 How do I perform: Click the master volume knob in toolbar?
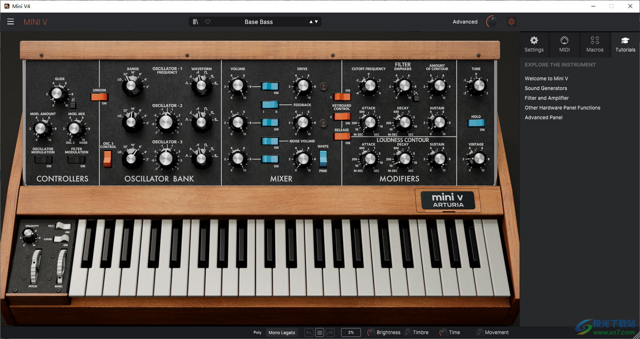pos(492,22)
